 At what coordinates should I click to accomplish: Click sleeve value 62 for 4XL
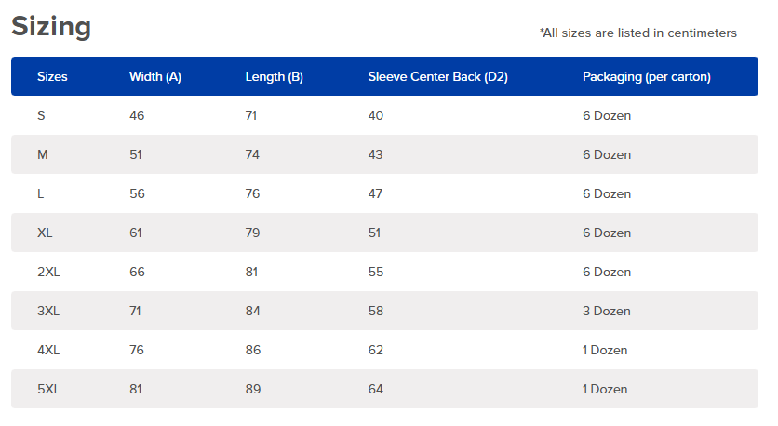[376, 350]
